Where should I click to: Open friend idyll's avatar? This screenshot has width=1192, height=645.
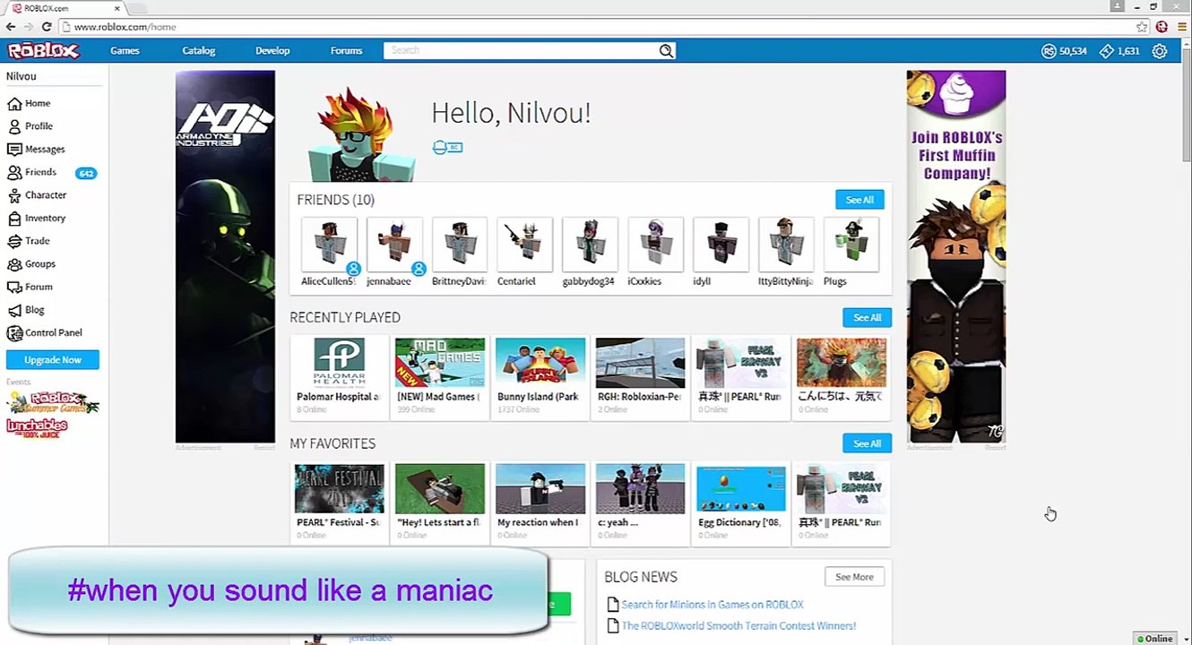pyautogui.click(x=721, y=244)
